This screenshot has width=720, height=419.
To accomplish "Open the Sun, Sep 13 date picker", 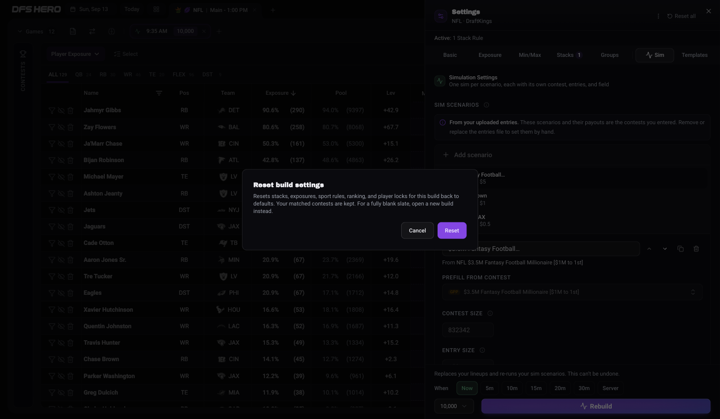I will (89, 9).
